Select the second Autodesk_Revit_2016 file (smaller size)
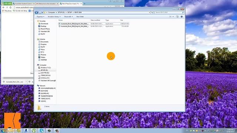Viewport: 237px width, 133px height. [x=93, y=26]
